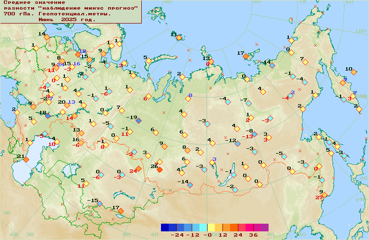369x240 pixels.
Task: Select the blue diamond station labeled -18
Action: pos(48,116)
